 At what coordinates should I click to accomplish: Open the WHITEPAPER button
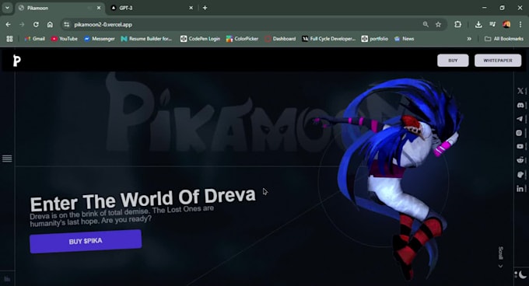[x=498, y=61]
